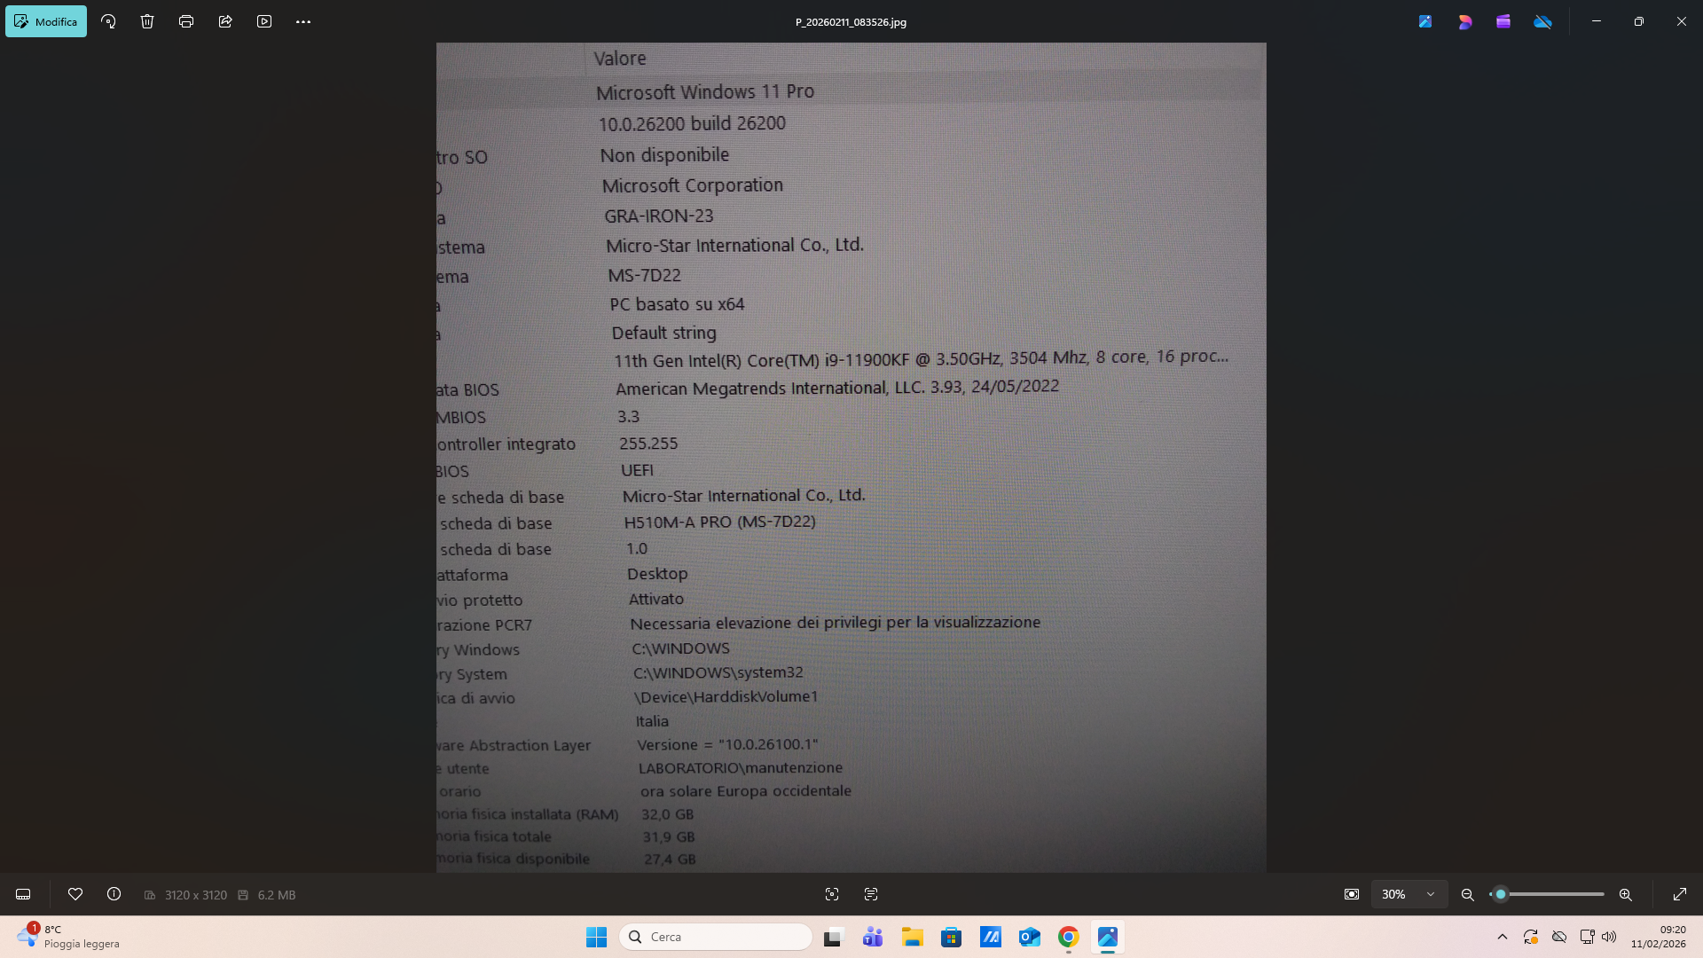Click the Modifica edit button
Viewport: 1703px width, 958px height.
(x=46, y=21)
